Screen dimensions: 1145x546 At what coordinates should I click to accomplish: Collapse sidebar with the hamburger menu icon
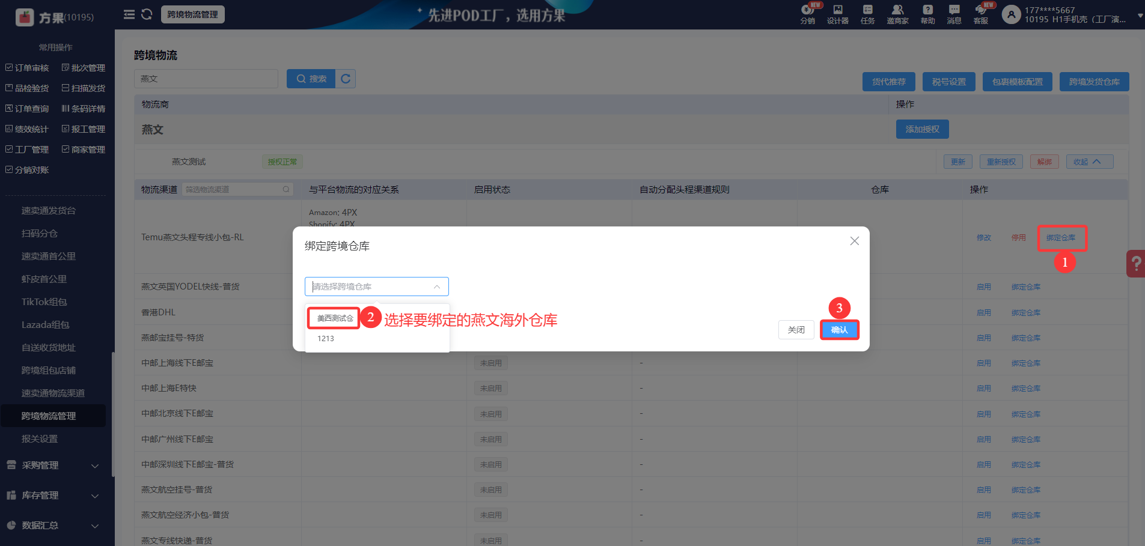(x=129, y=14)
